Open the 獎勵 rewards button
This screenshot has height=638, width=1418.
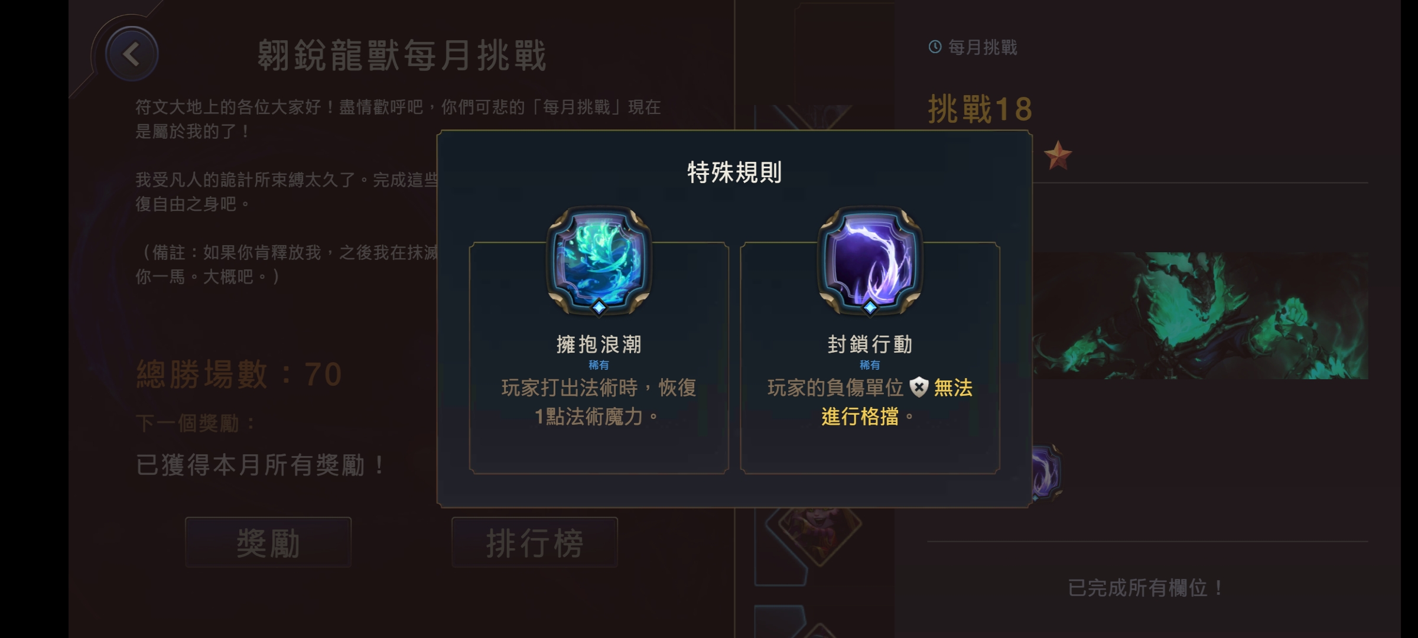click(268, 542)
